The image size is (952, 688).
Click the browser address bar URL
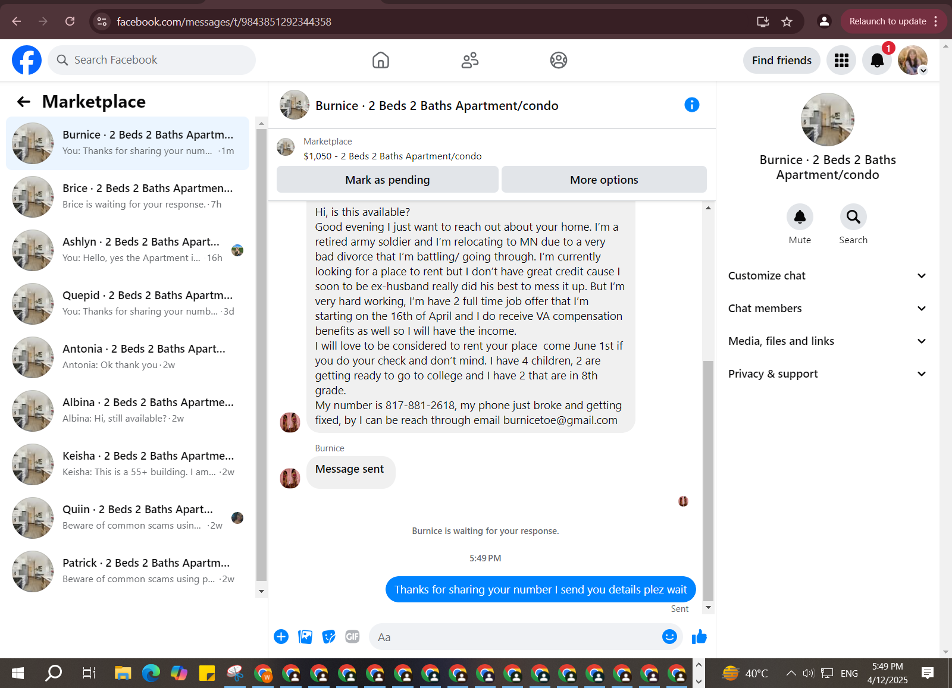[224, 21]
